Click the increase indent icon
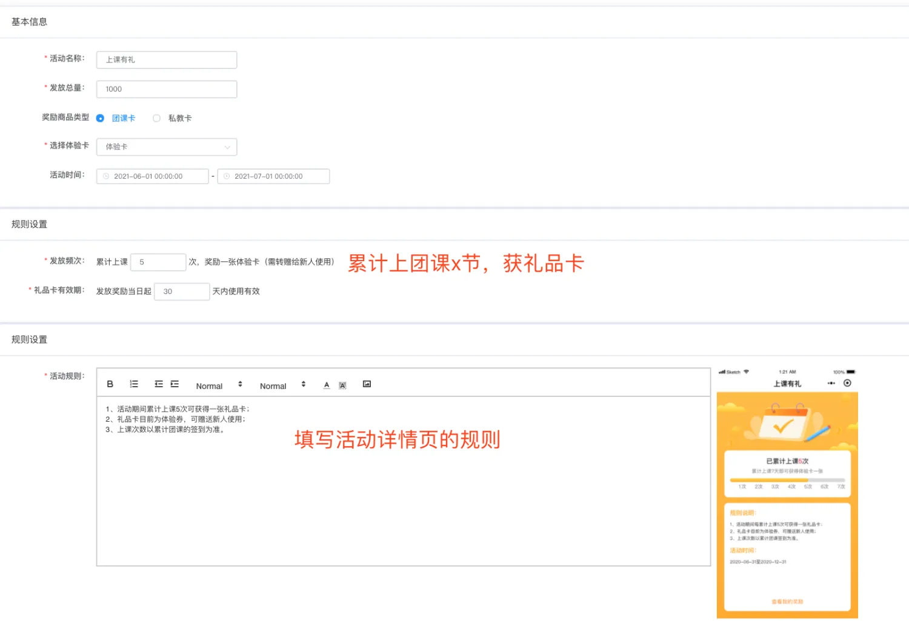This screenshot has height=623, width=909. click(x=175, y=384)
